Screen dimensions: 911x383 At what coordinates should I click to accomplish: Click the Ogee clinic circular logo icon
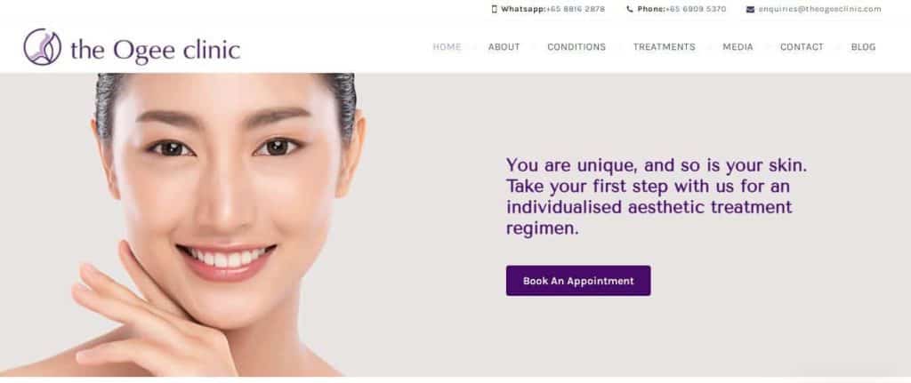coord(43,47)
